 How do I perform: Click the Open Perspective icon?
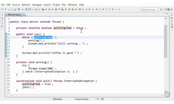(x=161, y=9)
